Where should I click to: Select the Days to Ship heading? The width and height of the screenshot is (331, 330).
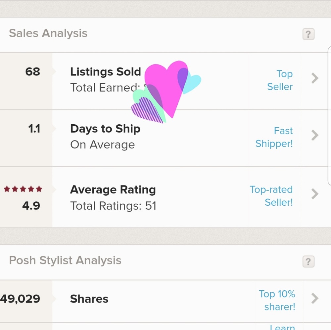tap(105, 129)
